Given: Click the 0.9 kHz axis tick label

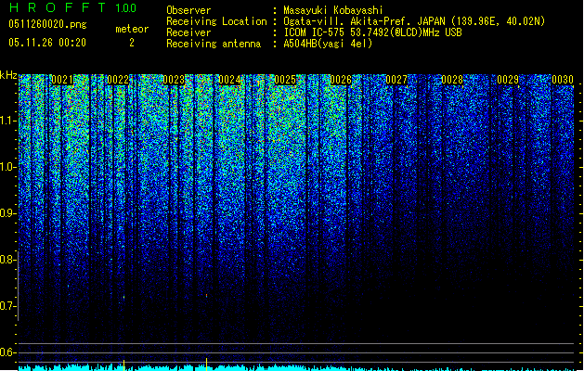Looking at the screenshot, I should click(8, 213).
